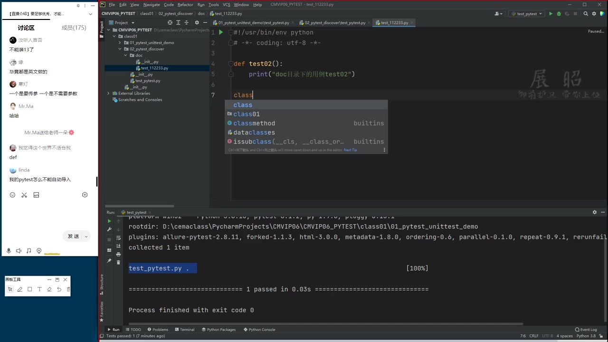Expand all in Project panel

pos(179,22)
